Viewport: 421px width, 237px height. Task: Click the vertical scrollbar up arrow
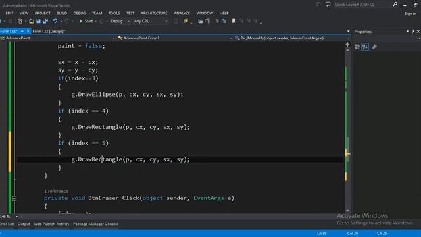tap(347, 51)
